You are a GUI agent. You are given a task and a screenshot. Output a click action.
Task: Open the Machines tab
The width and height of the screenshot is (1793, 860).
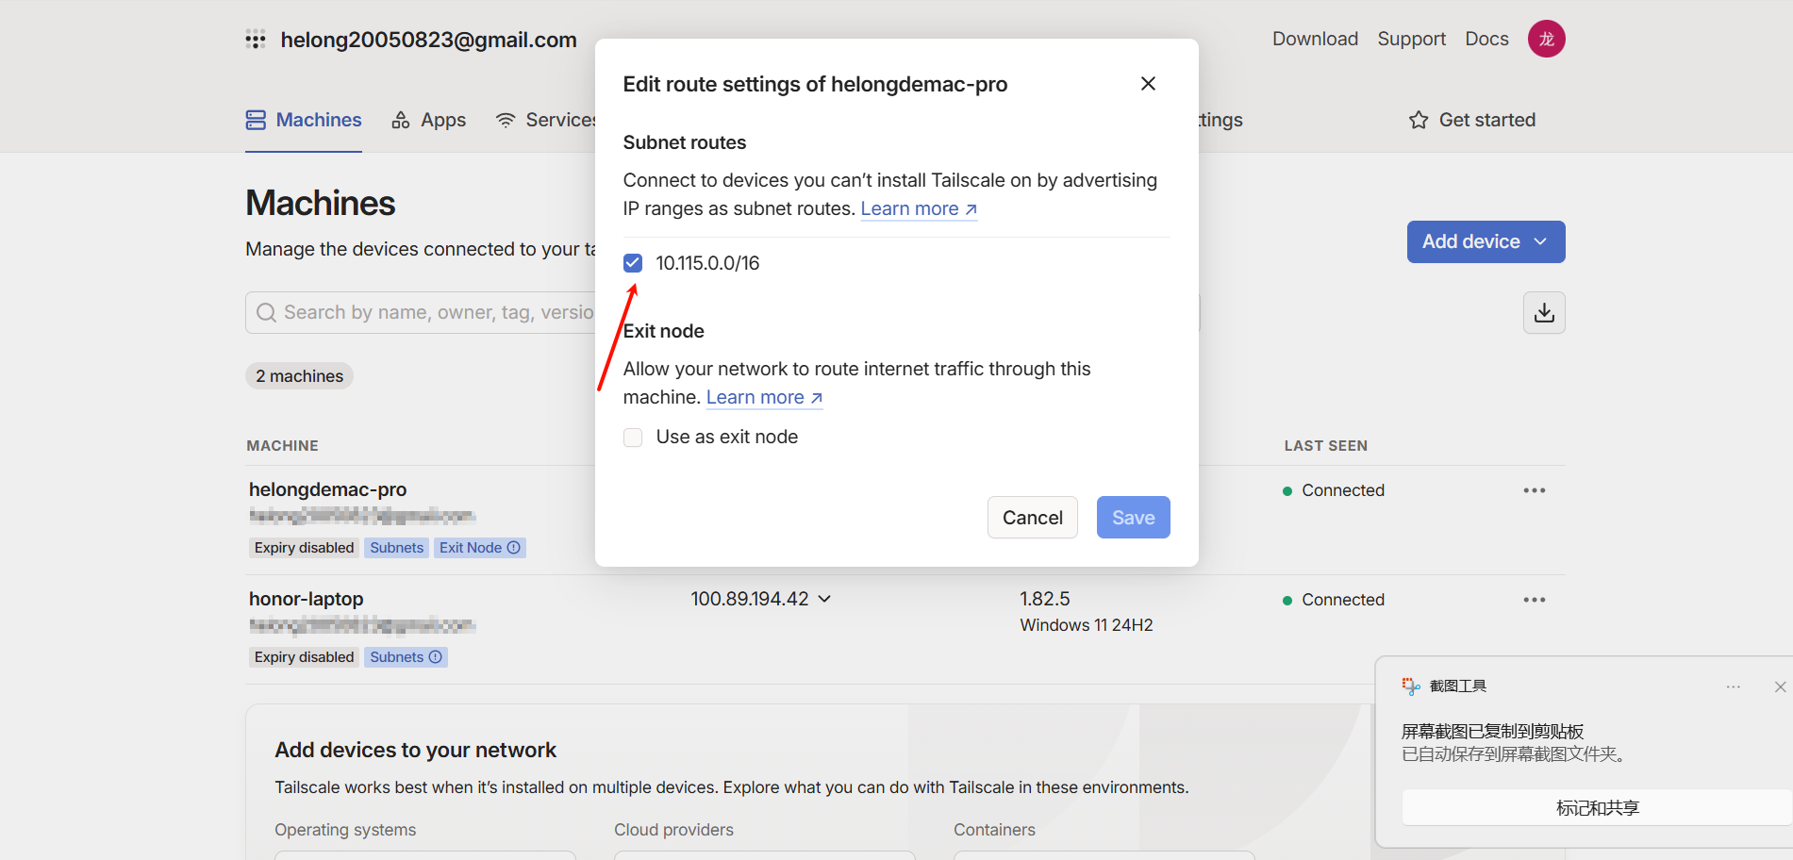[x=304, y=120]
